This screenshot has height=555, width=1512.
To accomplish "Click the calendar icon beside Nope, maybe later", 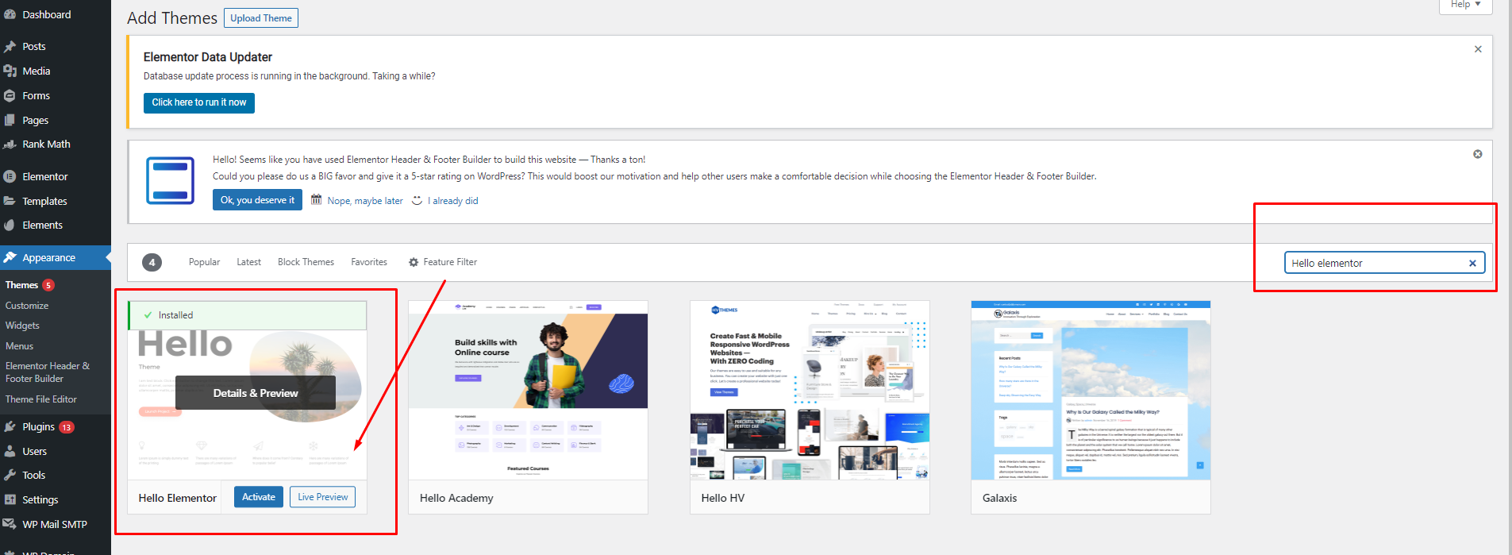I will [x=316, y=200].
